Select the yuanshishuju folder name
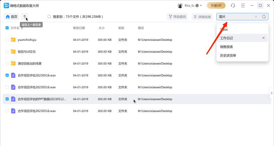Screen dimensions: 274x146 (27, 40)
